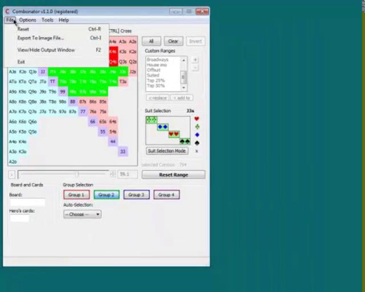Select Offsuit in Custom Ranges
The height and width of the screenshot is (292, 365).
click(x=153, y=70)
